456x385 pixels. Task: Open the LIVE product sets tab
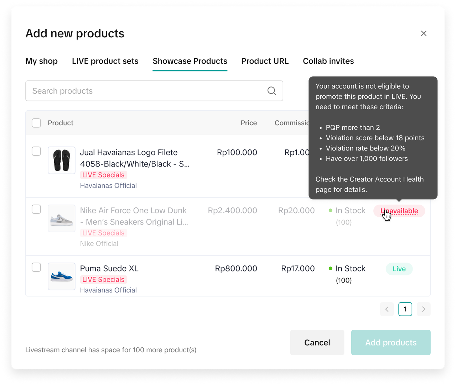coord(105,61)
